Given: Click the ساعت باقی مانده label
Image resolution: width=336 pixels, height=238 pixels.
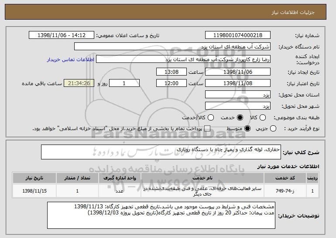Looking at the screenshot, I should 42,83.
